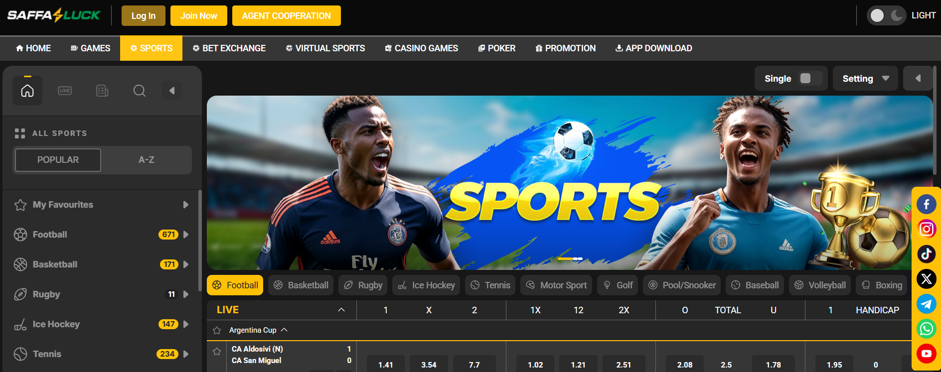
Task: Click the My Favourites star icon
Action: (x=20, y=205)
